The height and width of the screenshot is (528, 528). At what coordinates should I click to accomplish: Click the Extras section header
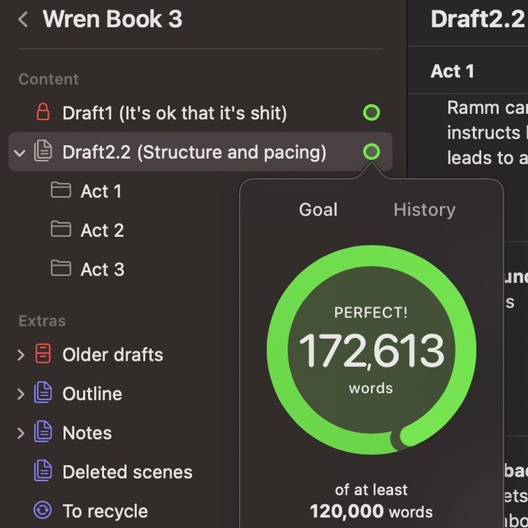click(x=42, y=321)
